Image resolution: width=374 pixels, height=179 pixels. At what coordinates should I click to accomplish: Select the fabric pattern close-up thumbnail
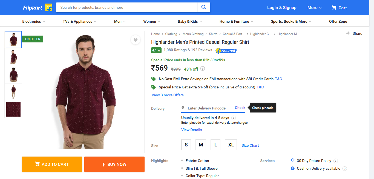pos(13,109)
